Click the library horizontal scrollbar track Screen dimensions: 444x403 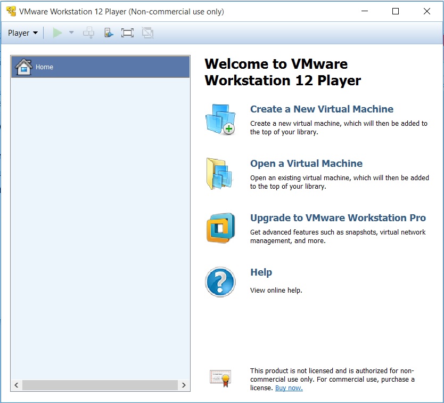click(x=100, y=385)
